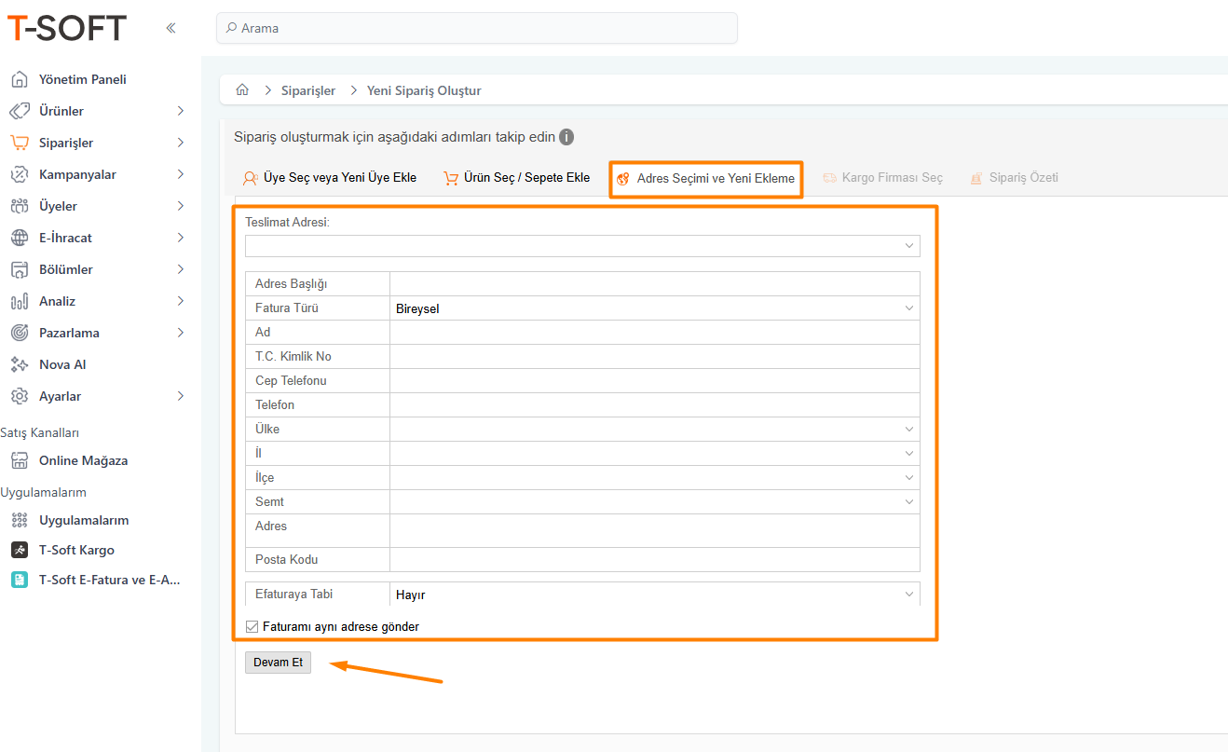Click the Adres Başlığı input field
1228x752 pixels.
654,284
